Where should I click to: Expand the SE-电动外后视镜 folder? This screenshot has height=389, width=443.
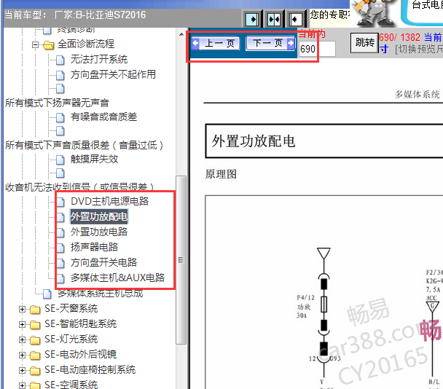pyautogui.click(x=22, y=355)
